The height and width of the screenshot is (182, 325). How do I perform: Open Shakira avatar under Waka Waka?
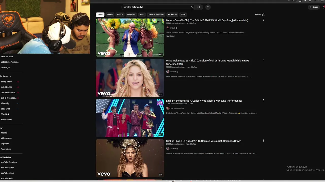pos(168,72)
